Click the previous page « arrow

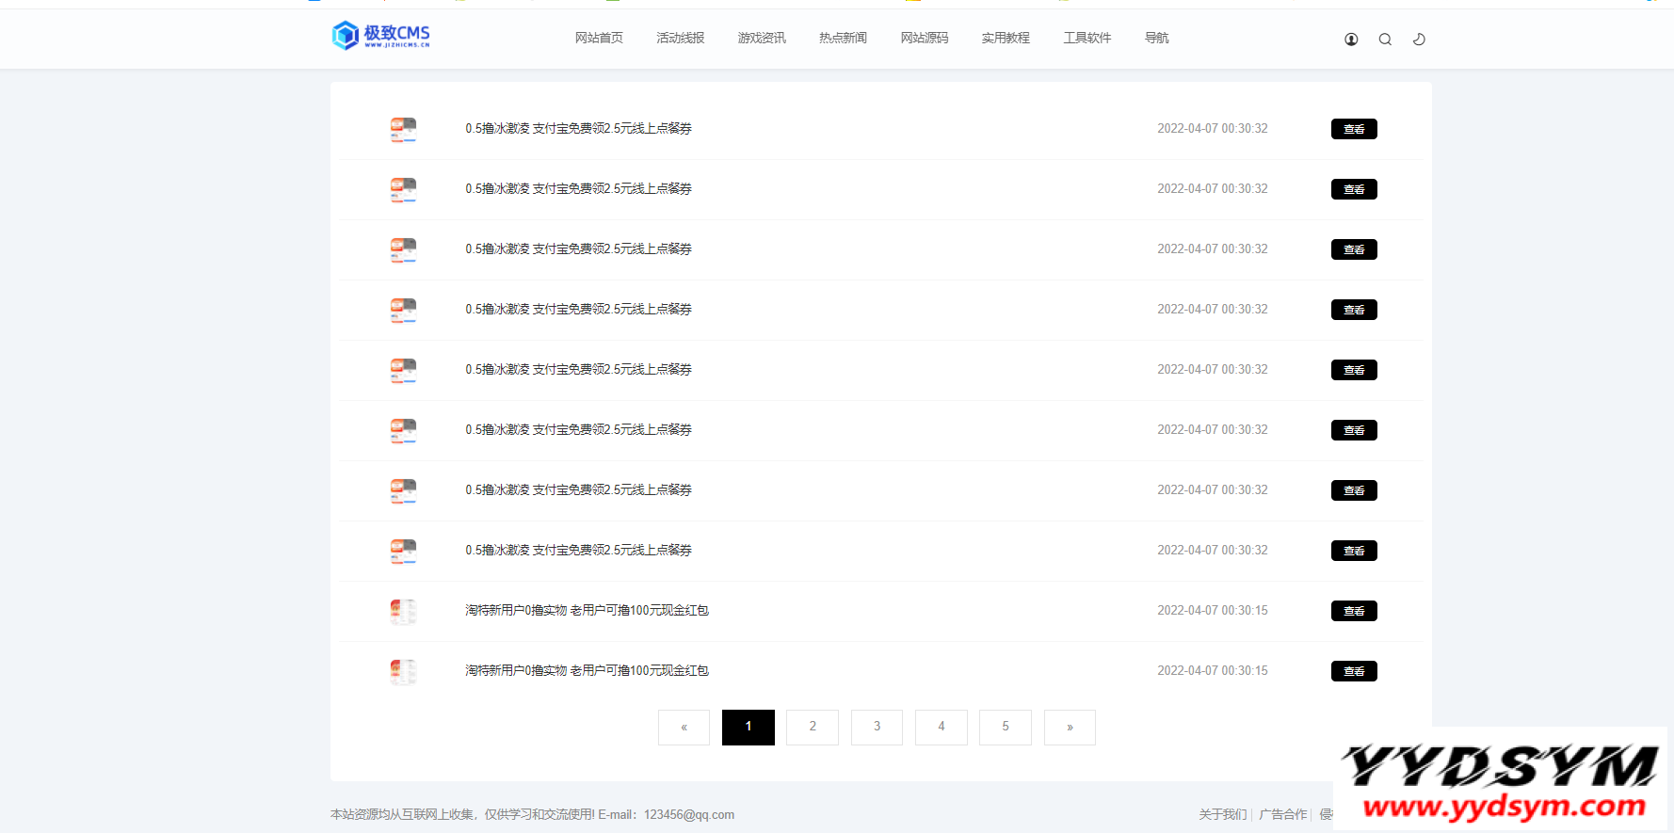click(x=684, y=727)
